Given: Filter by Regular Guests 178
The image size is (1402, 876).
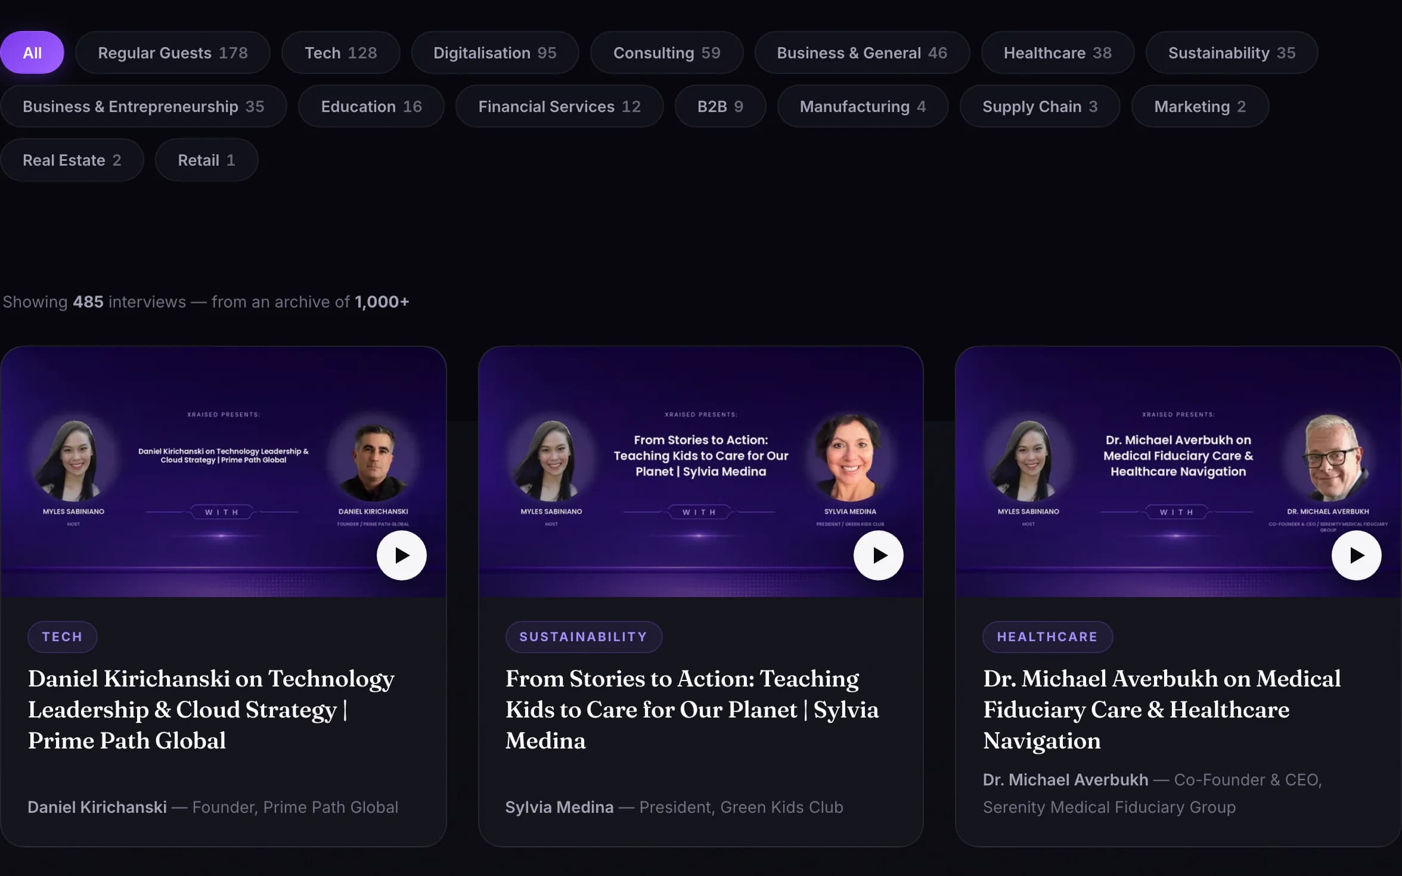Looking at the screenshot, I should [x=173, y=53].
